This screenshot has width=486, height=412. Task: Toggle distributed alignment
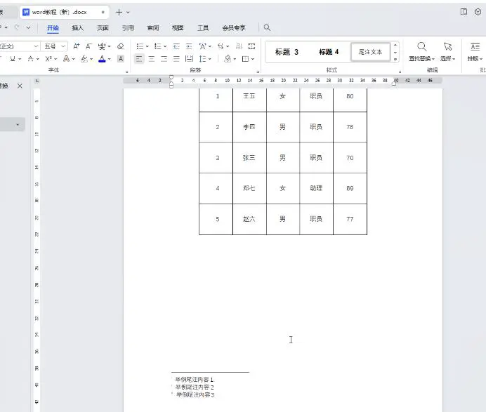pos(189,58)
